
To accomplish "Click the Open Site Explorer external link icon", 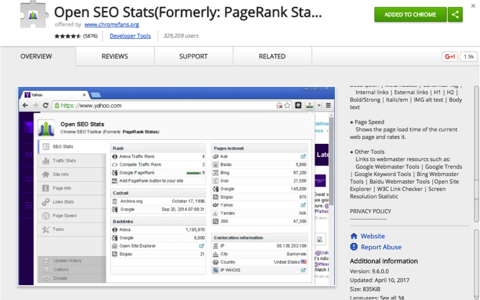I will click(x=201, y=246).
